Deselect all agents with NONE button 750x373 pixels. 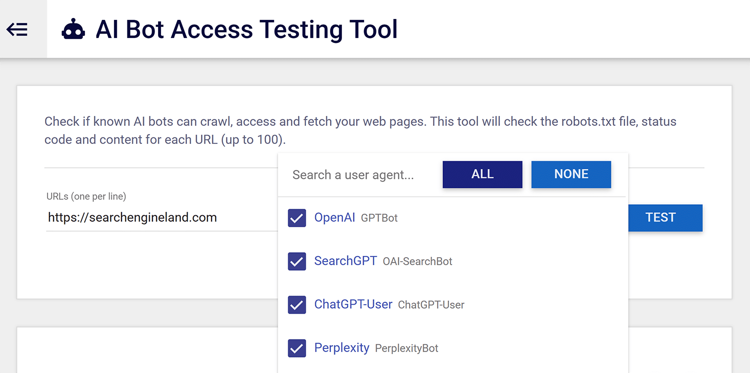coord(571,174)
